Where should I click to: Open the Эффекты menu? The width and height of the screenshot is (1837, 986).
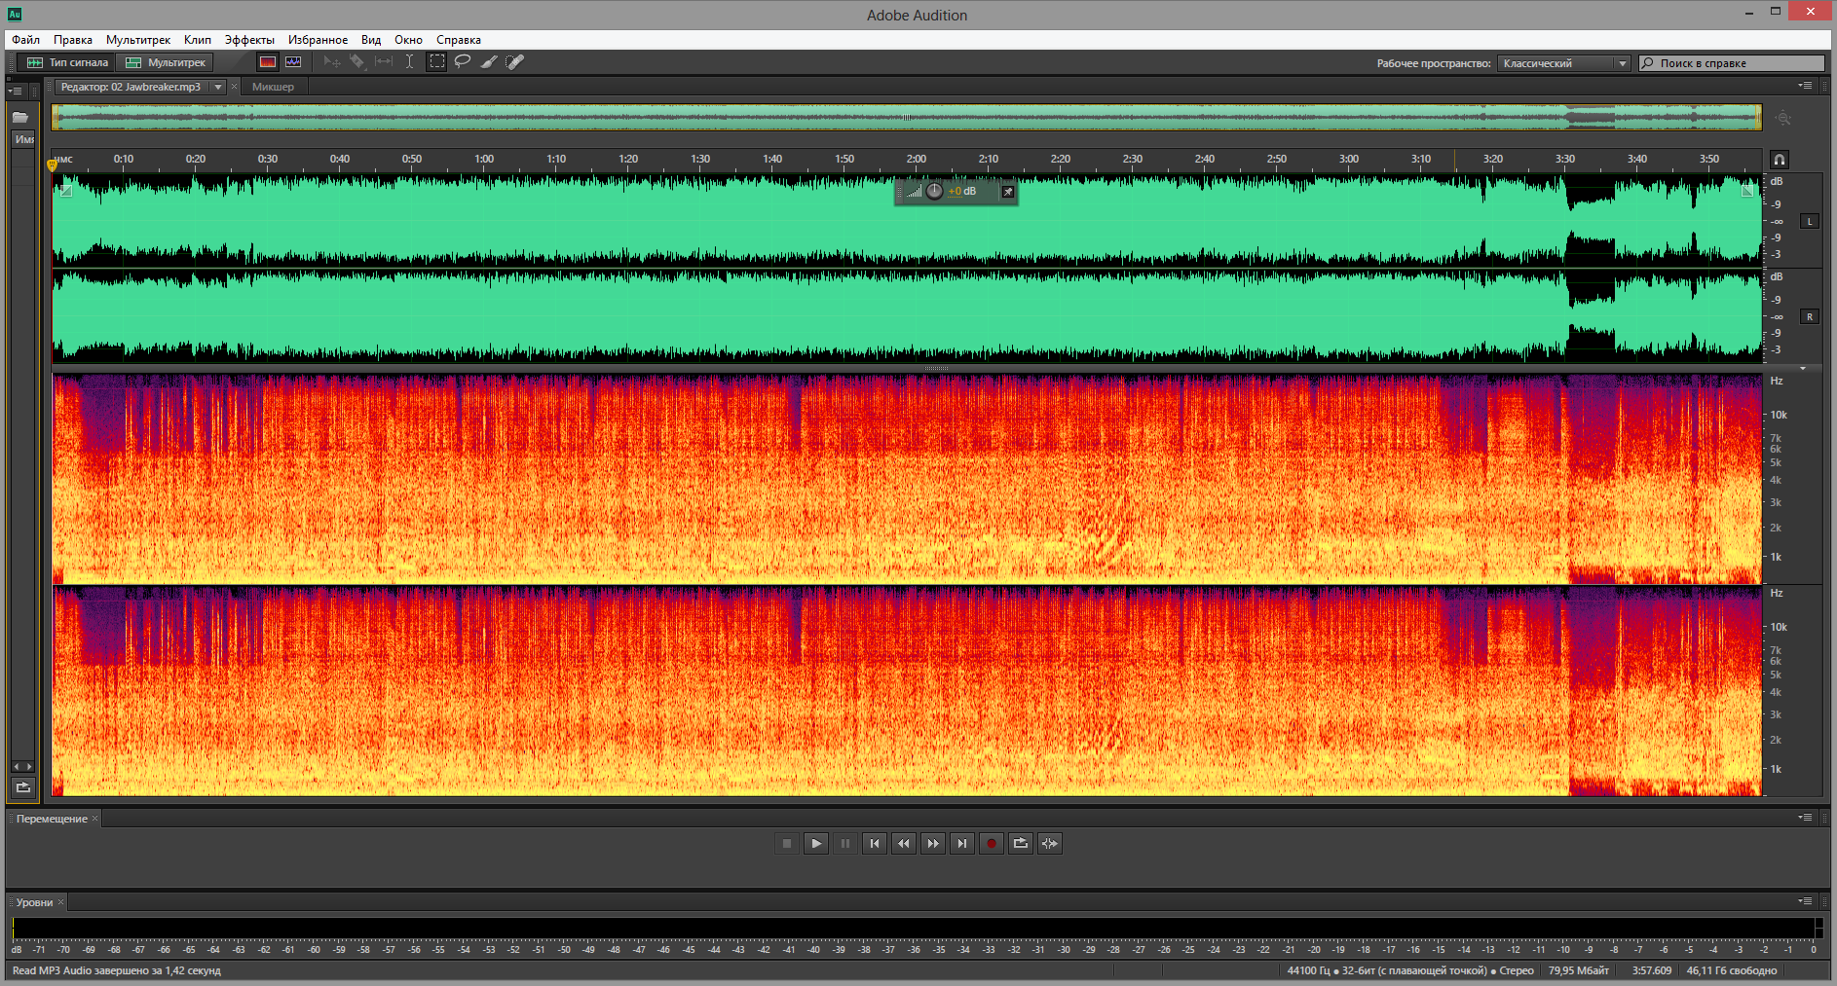point(249,40)
